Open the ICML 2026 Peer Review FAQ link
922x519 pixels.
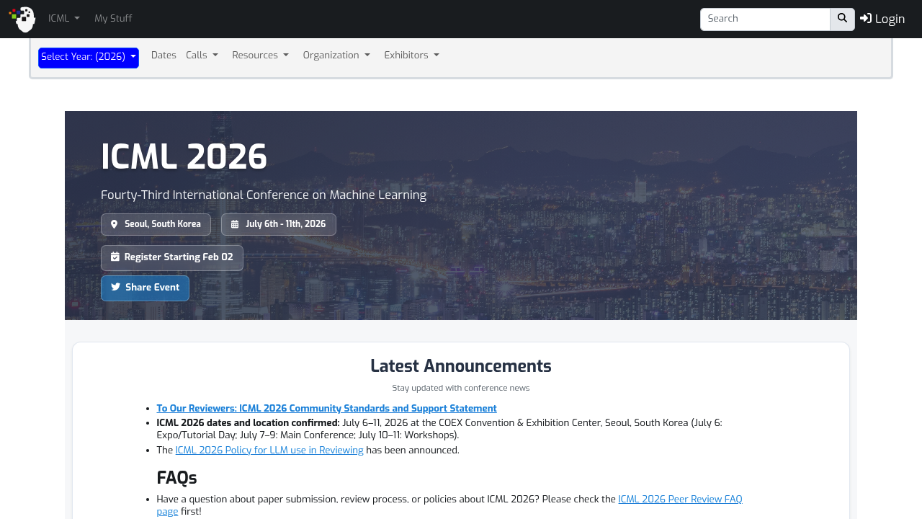pyautogui.click(x=679, y=500)
